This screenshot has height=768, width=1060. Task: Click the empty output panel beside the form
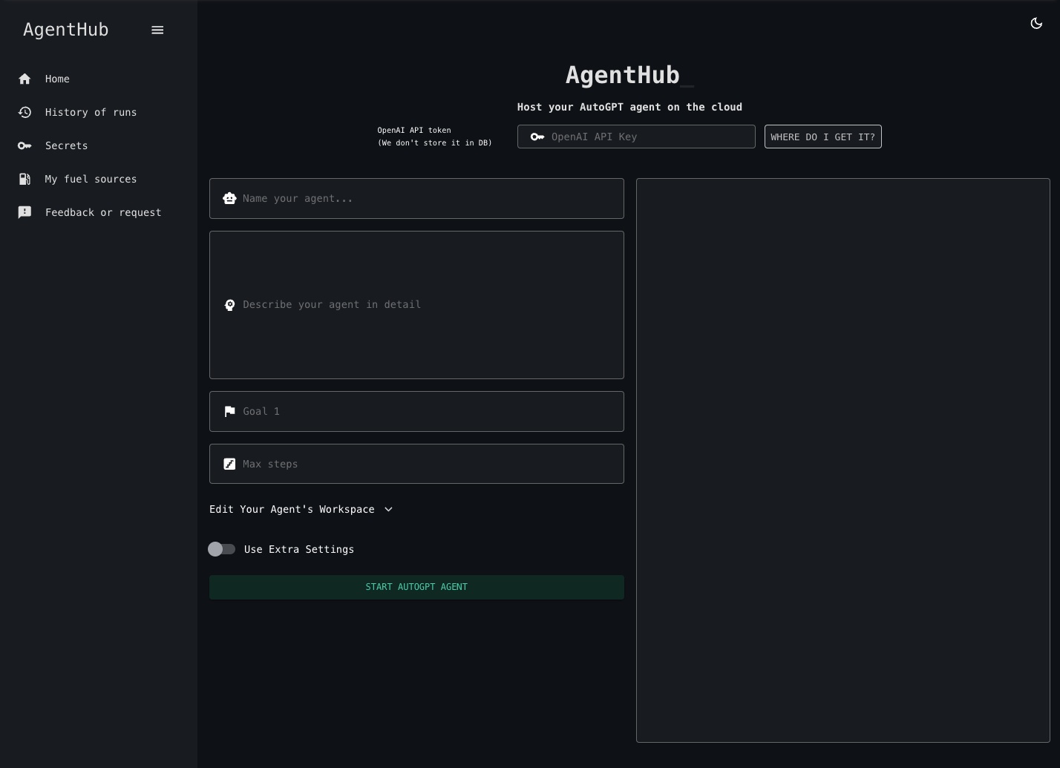click(x=843, y=460)
